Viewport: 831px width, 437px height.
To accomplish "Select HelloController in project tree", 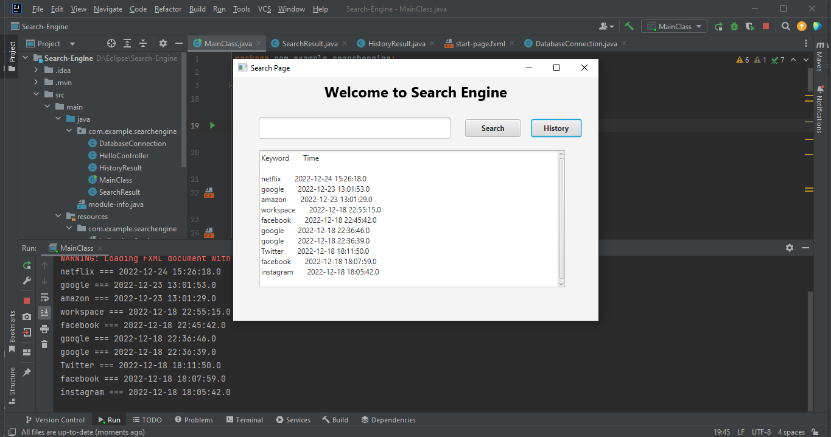I will [x=124, y=156].
